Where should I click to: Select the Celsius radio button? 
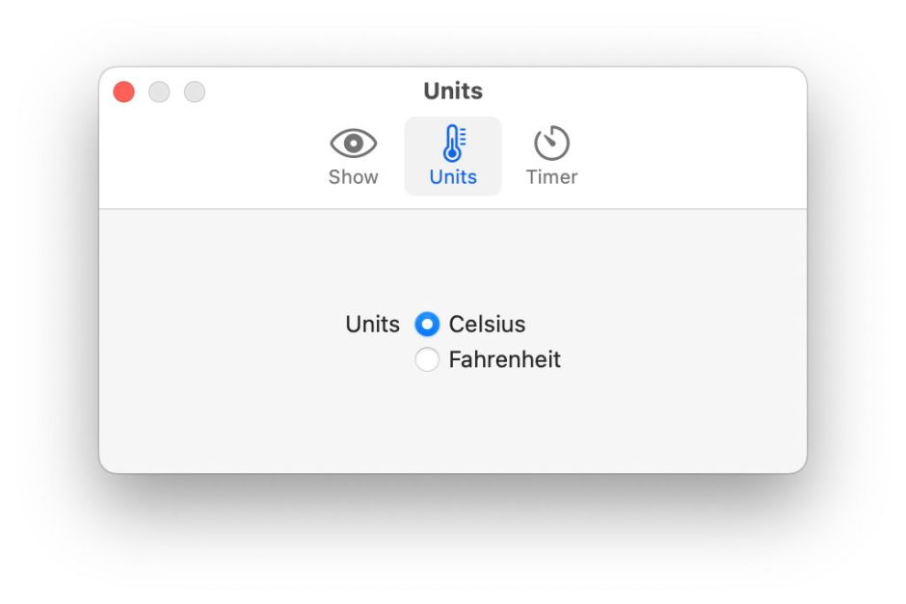[427, 325]
